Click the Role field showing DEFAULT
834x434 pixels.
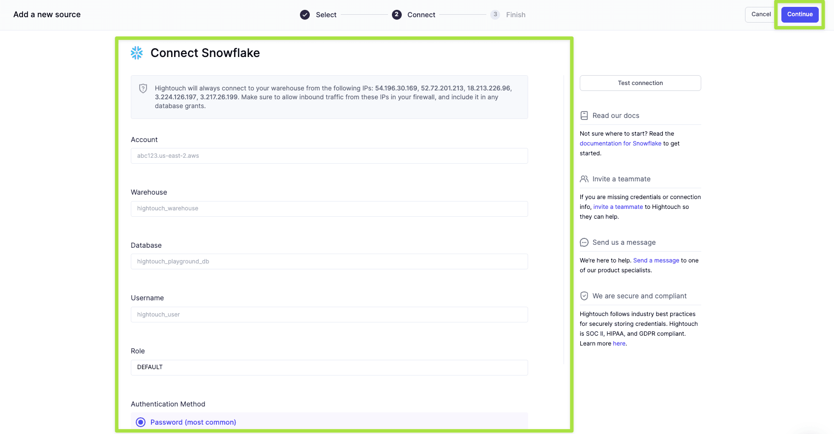[x=329, y=367]
